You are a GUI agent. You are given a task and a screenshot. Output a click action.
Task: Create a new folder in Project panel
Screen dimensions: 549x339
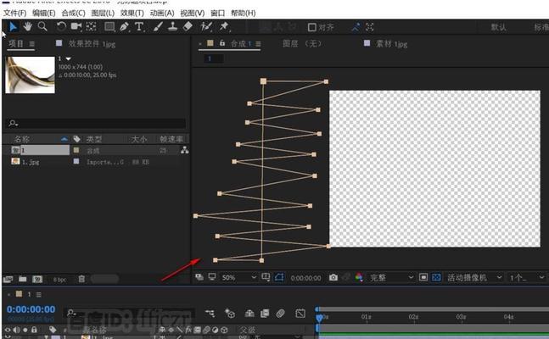(23, 279)
